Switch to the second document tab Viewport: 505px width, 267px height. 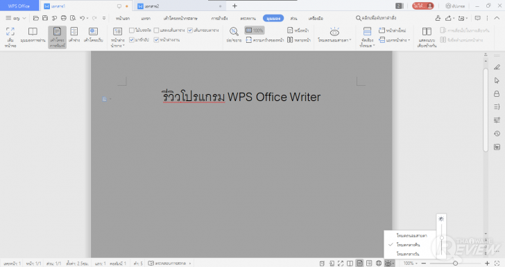pyautogui.click(x=180, y=6)
